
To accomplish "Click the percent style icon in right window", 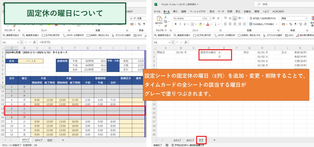I will coord(291,24).
